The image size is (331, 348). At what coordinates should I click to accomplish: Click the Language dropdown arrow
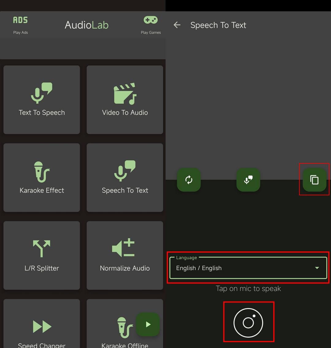point(317,268)
